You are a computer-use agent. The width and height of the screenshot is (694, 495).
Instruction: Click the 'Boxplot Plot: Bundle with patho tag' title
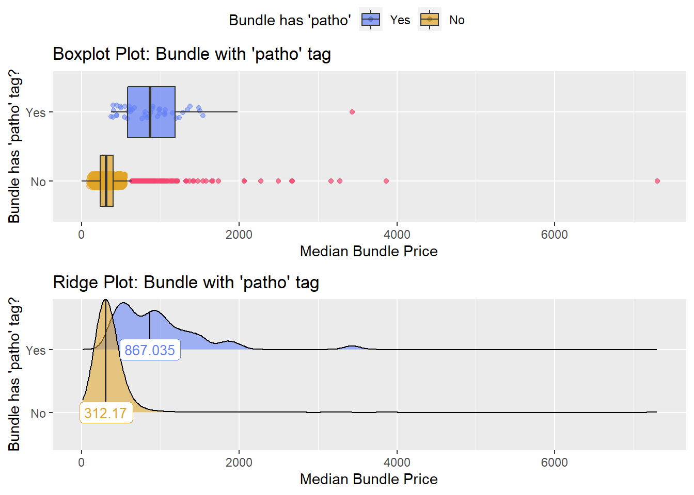pos(192,54)
